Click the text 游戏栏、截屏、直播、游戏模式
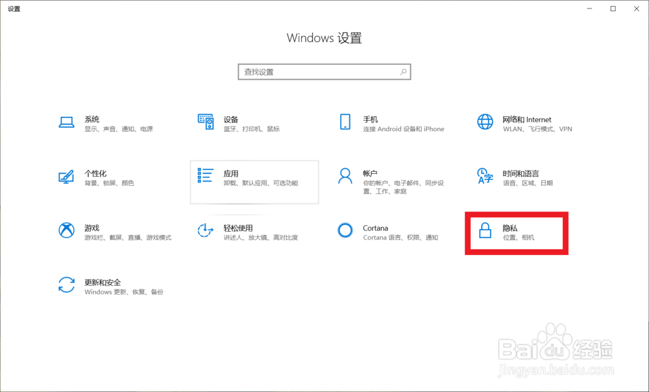 coord(128,238)
